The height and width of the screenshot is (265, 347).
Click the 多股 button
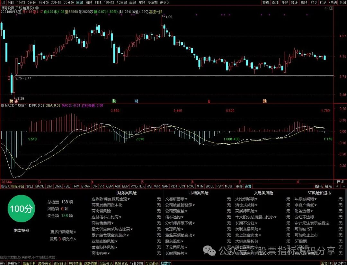tap(285, 3)
